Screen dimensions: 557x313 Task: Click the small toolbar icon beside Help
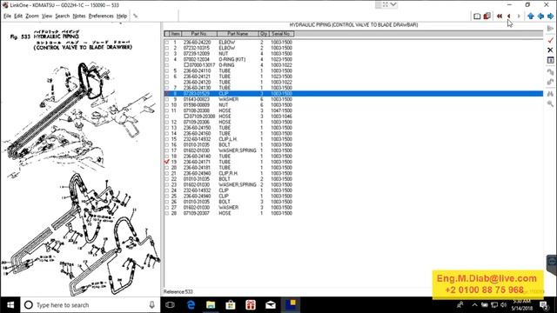[136, 16]
